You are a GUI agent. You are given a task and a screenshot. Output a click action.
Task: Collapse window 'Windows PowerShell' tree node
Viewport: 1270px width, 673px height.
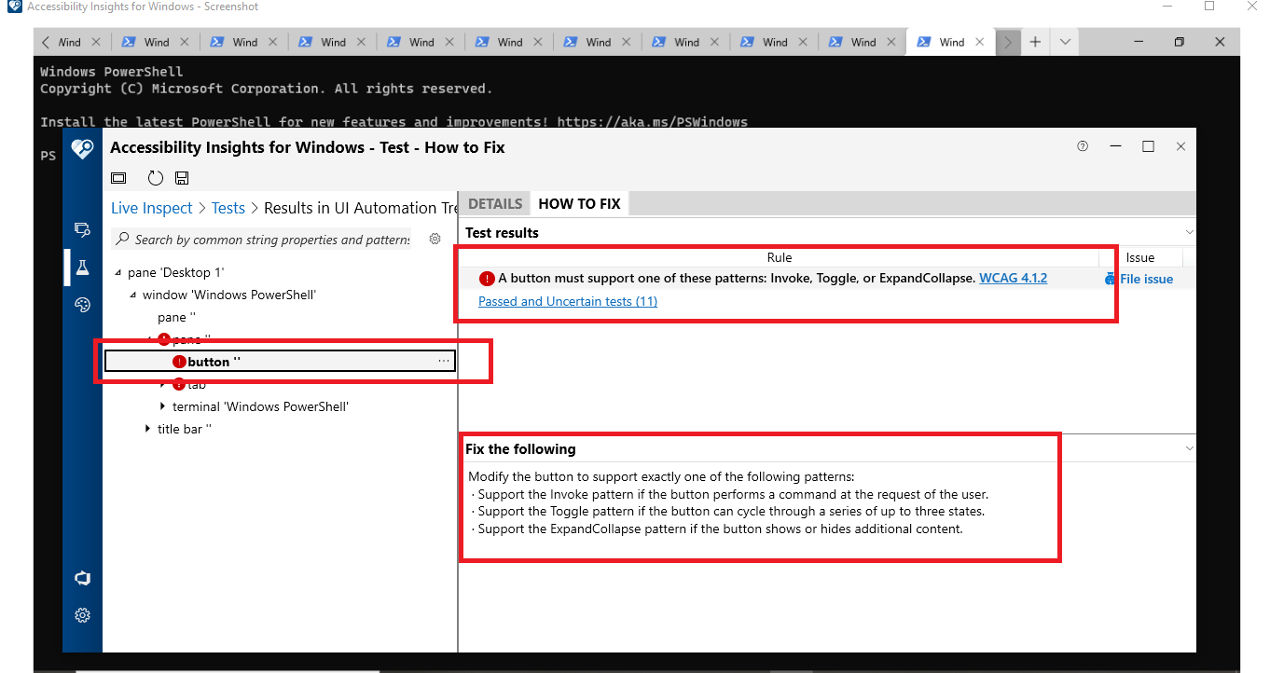click(x=133, y=295)
